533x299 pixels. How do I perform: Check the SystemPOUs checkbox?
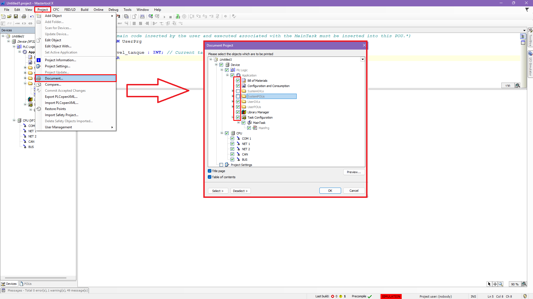pyautogui.click(x=238, y=96)
